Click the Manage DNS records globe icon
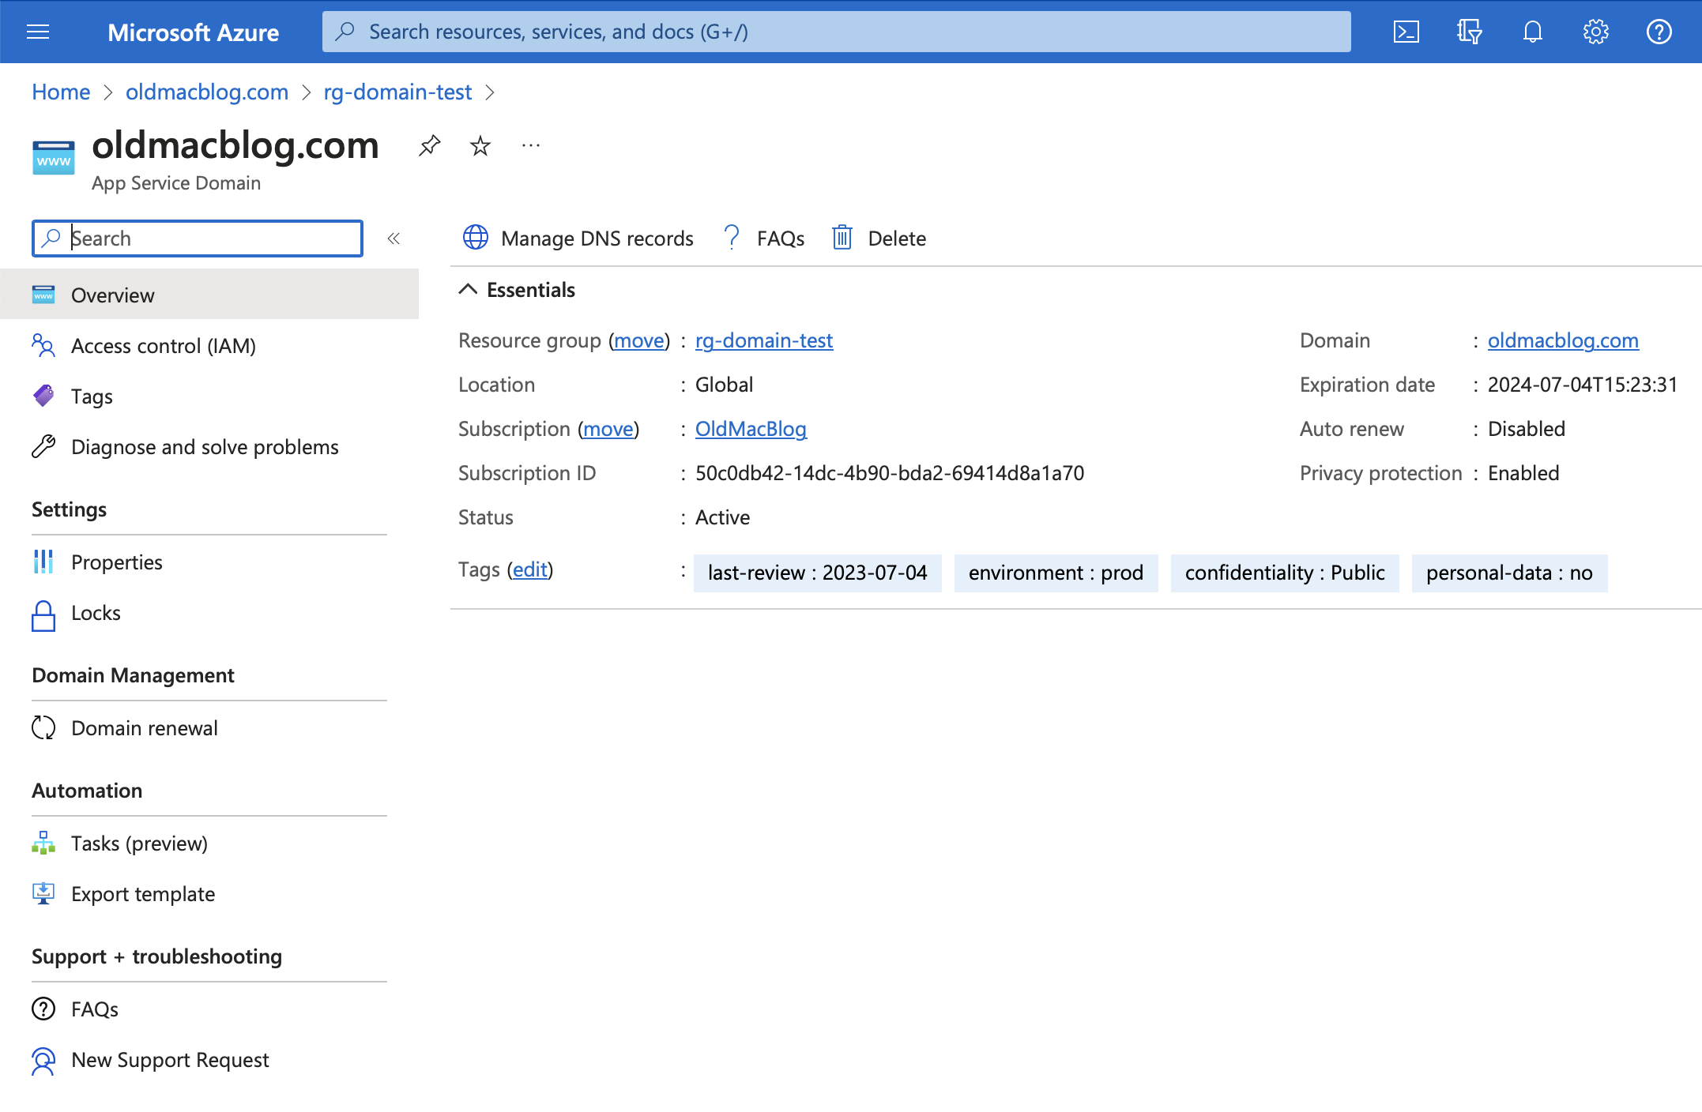Image resolution: width=1702 pixels, height=1112 pixels. (476, 238)
